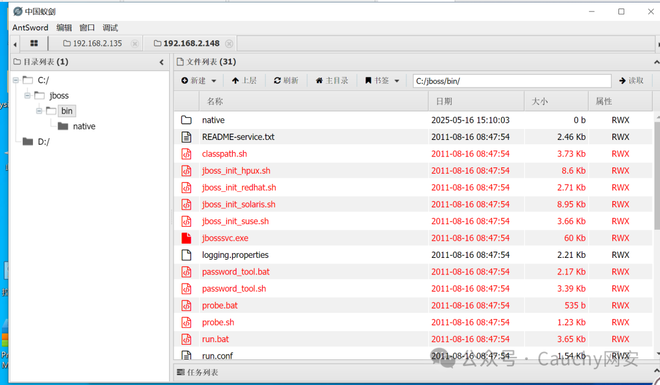This screenshot has height=385, width=660.
Task: Select the file name probe.sh
Action: [x=218, y=322]
